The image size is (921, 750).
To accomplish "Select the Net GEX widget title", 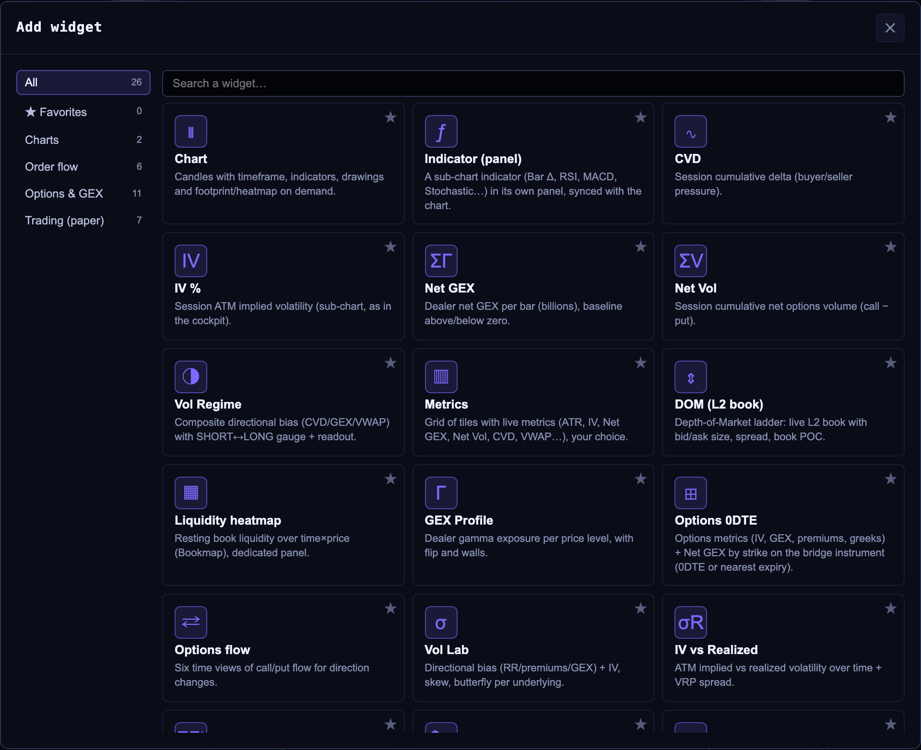I will click(x=449, y=288).
